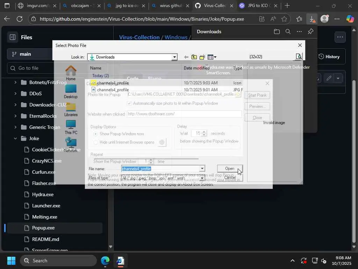Create New Folder icon in file dialog toolbar
The height and width of the screenshot is (269, 358).
coord(202,57)
